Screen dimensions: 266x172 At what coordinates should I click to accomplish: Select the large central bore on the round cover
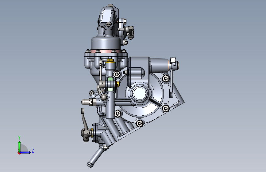pos(140,93)
